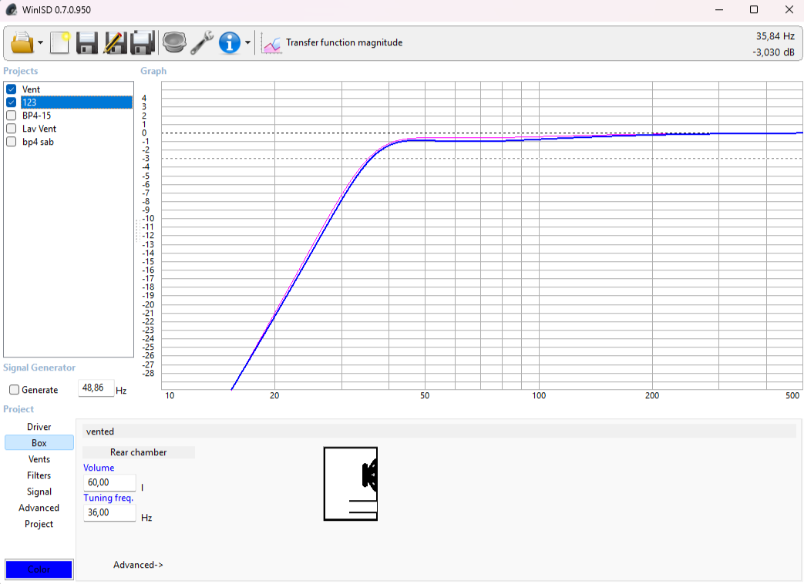This screenshot has width=804, height=584.
Task: Open the driver database with the speaker icon
Action: 174,42
